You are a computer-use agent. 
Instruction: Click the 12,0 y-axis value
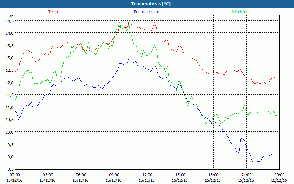pos(10,82)
